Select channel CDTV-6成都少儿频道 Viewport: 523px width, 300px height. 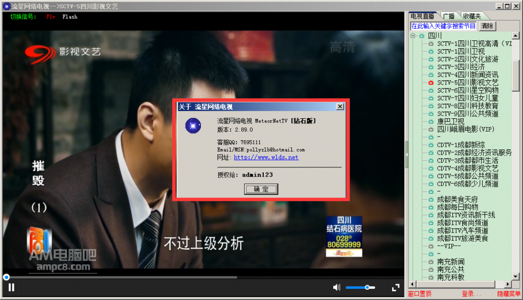pos(468,184)
